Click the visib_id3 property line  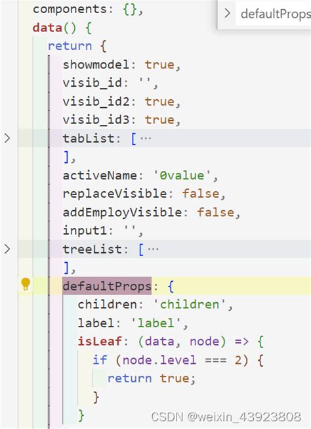coord(121,120)
